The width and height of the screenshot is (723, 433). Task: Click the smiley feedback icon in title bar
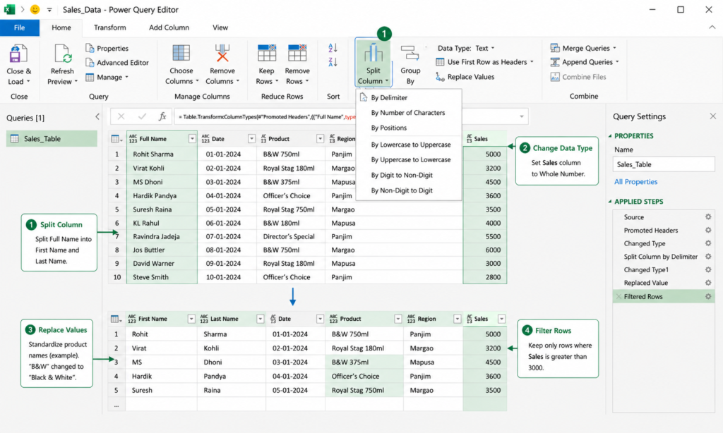[35, 9]
